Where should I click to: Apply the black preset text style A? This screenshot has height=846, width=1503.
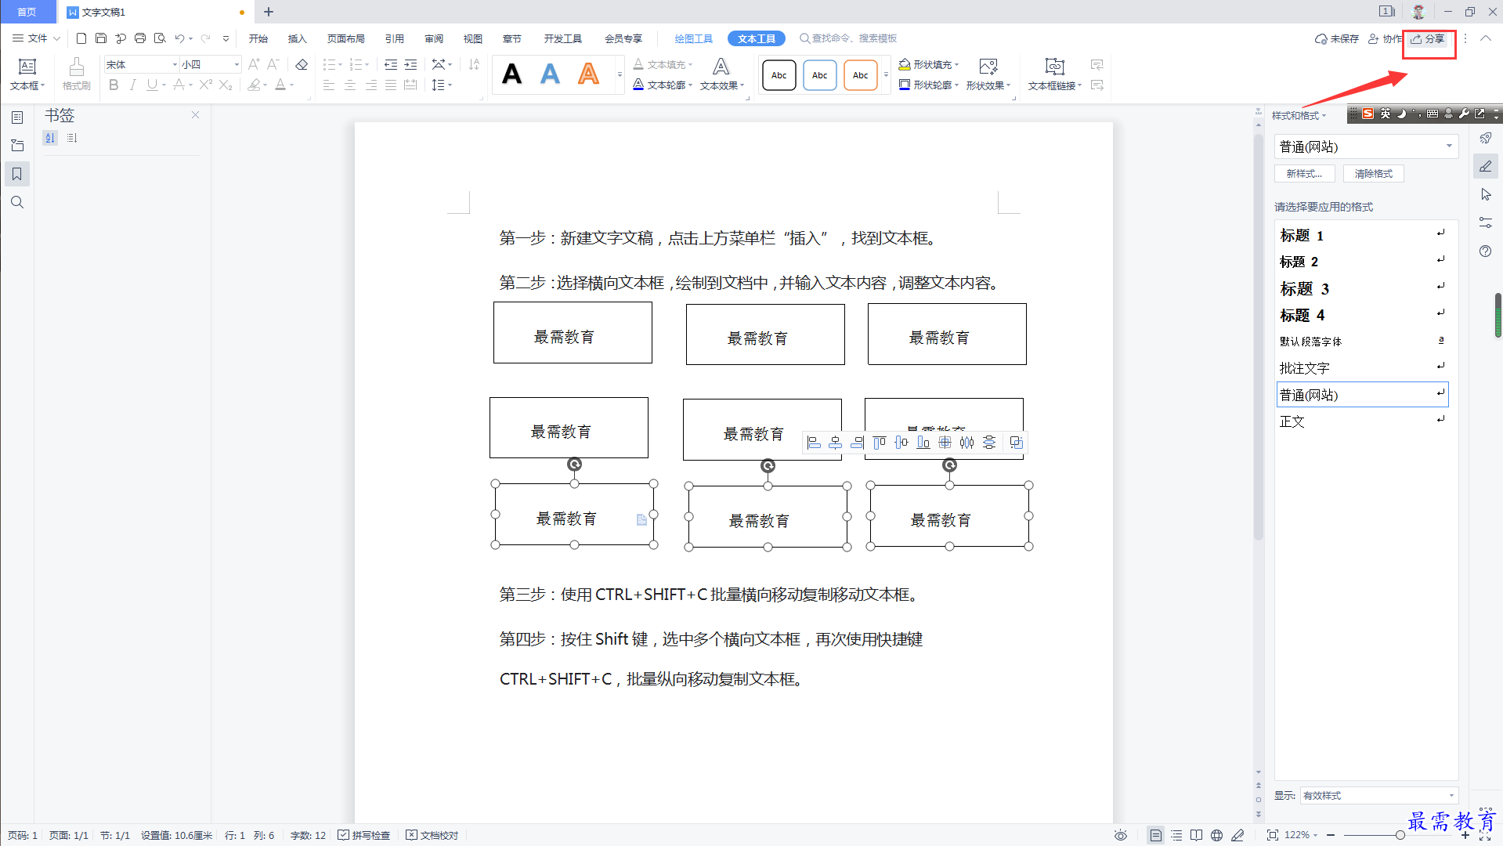point(511,74)
